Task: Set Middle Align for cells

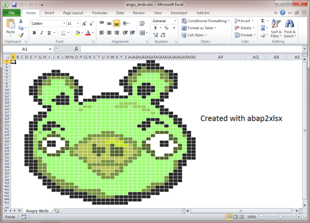Action: [109, 23]
